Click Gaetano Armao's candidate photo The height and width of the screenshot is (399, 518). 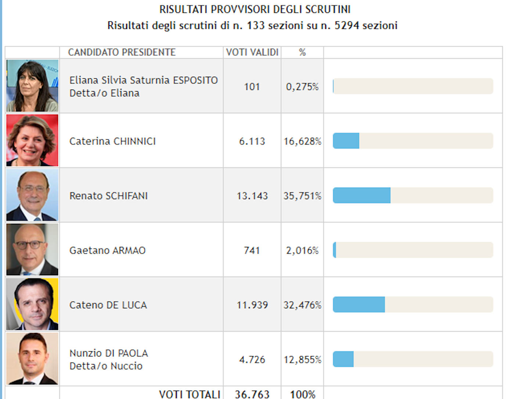(x=32, y=249)
